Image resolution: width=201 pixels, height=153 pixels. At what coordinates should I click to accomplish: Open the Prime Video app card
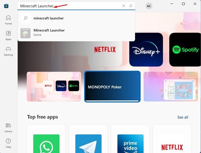130,139
